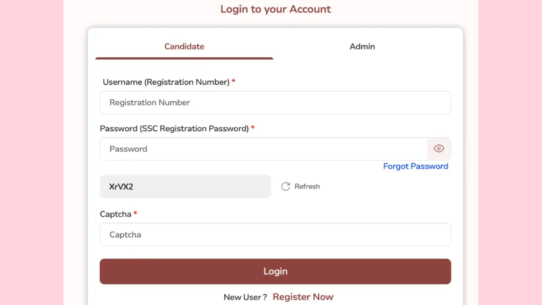Open the Admin login tab
The height and width of the screenshot is (305, 542).
click(362, 46)
